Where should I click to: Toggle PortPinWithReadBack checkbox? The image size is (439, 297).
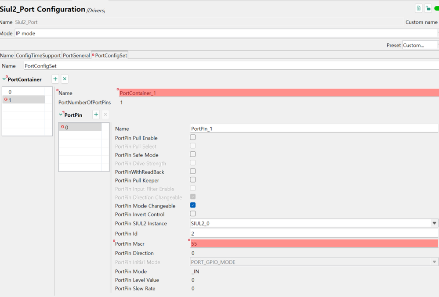point(192,171)
